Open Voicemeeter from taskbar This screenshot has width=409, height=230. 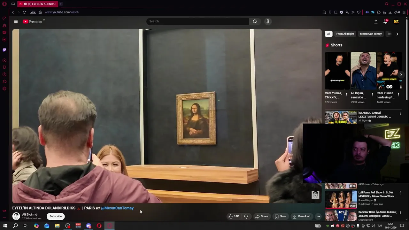(78, 226)
